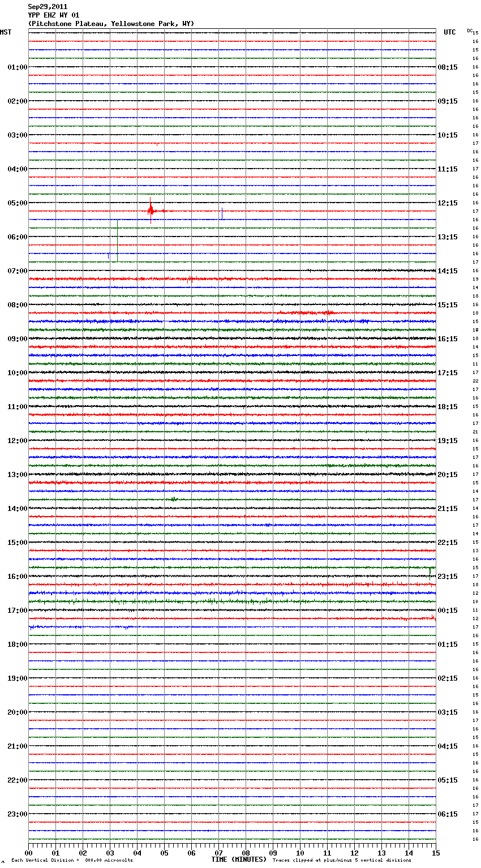
Task: Click the 06:15 UTC time label
Action: (x=448, y=814)
